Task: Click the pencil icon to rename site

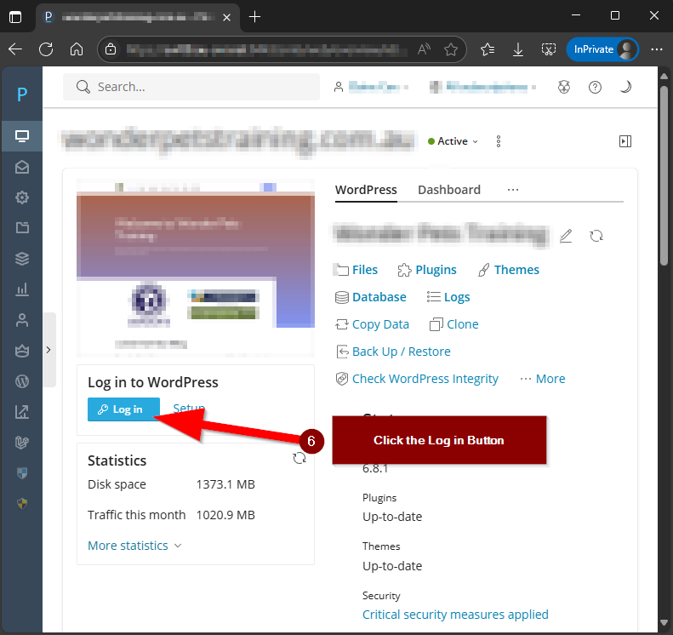Action: coord(567,236)
